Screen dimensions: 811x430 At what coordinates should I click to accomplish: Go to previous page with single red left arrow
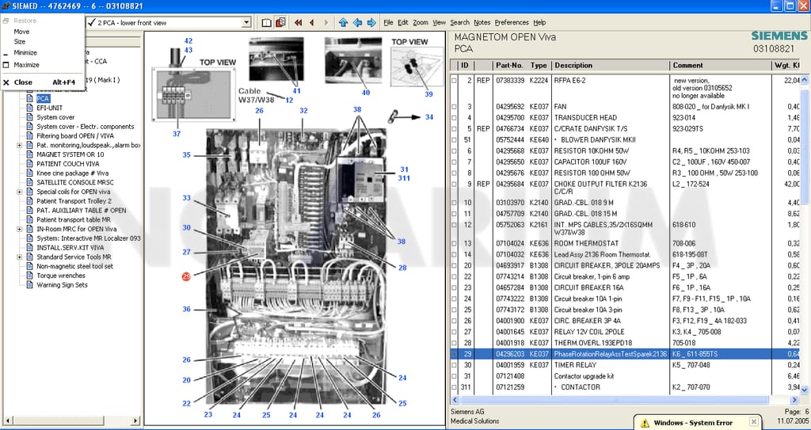pyautogui.click(x=312, y=23)
